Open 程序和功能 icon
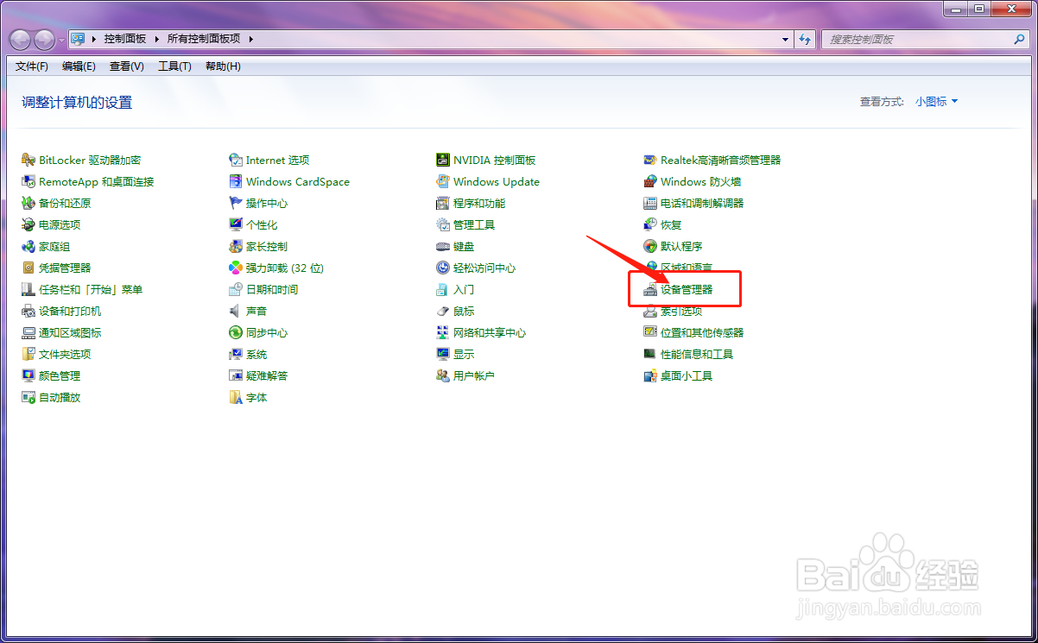Screen dimensions: 1038x643 443,203
